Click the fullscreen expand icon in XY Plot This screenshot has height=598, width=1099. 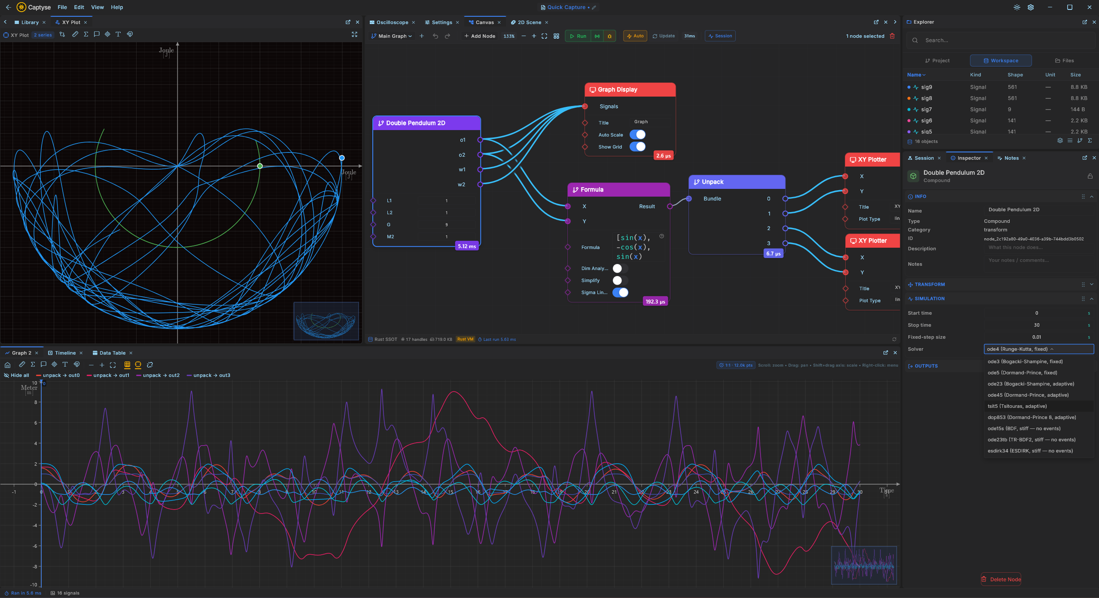(x=354, y=34)
